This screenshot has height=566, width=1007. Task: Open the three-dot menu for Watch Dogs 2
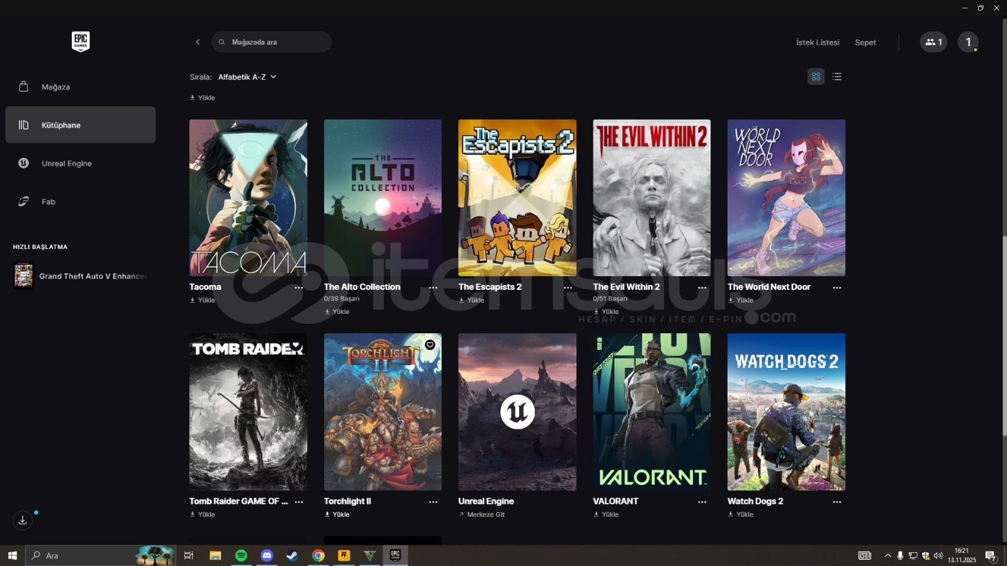pos(837,502)
